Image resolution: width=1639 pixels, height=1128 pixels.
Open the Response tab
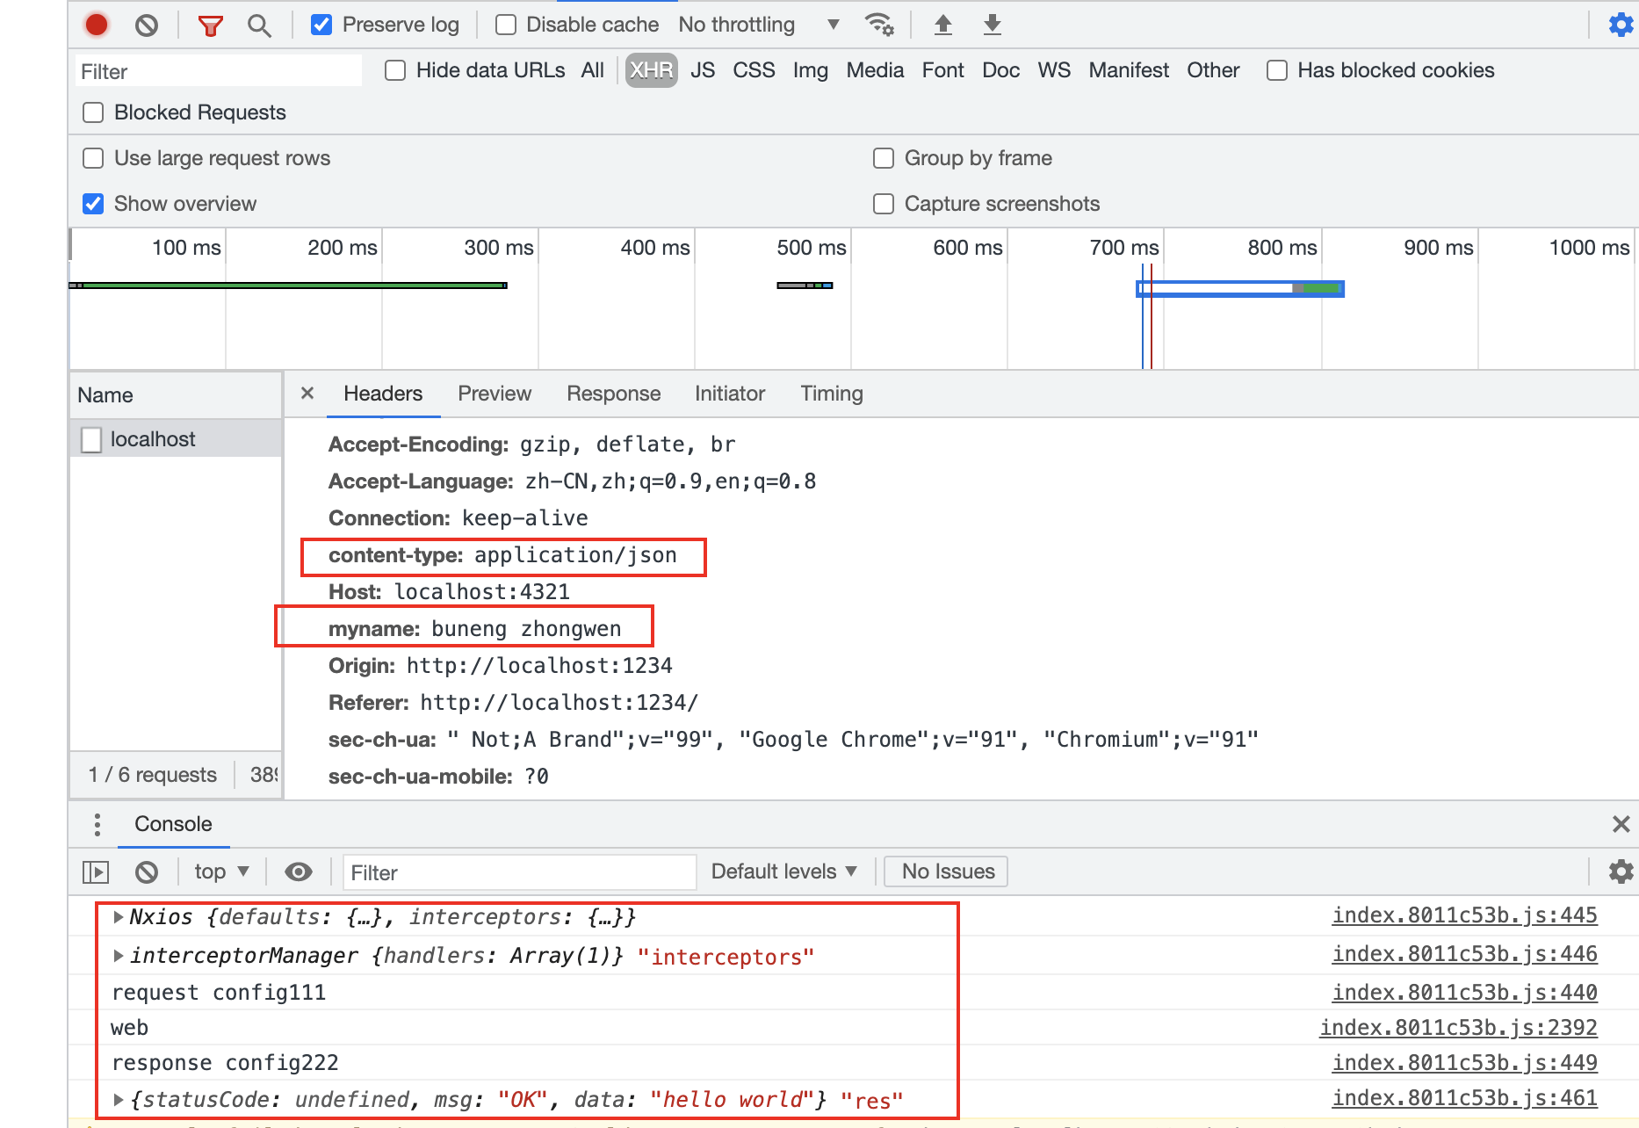click(x=614, y=394)
